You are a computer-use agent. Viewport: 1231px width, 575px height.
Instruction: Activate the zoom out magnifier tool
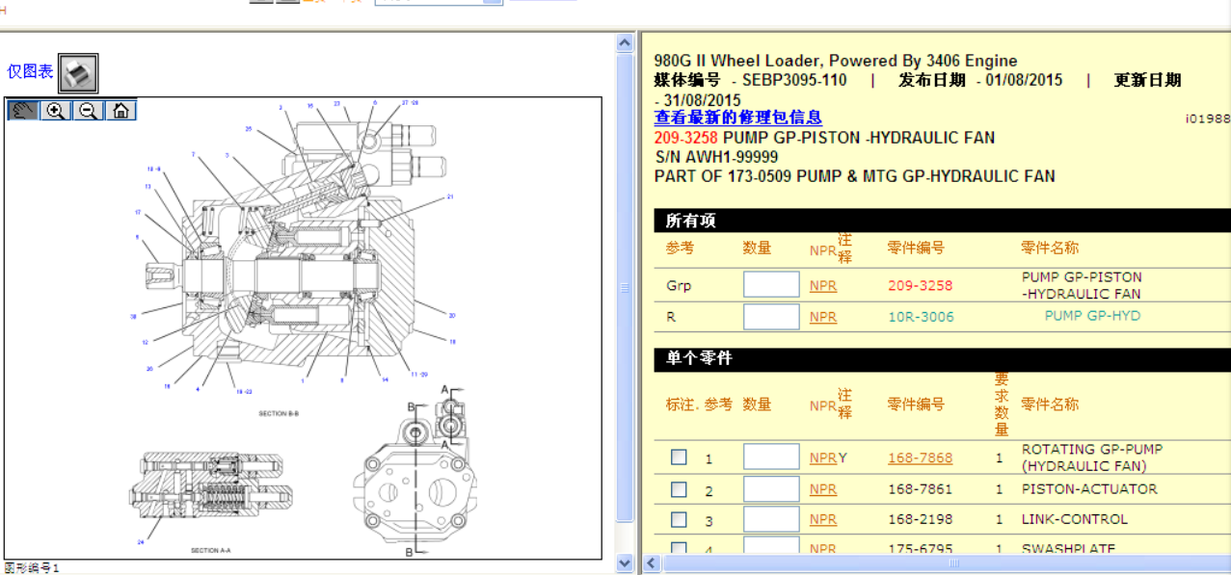88,110
